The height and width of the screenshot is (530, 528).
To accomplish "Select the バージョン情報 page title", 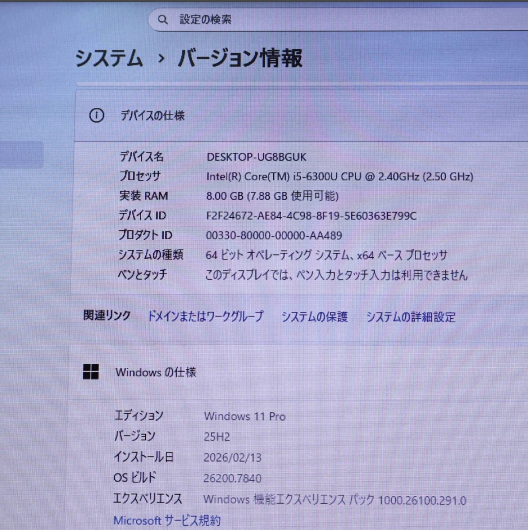I will [x=240, y=58].
